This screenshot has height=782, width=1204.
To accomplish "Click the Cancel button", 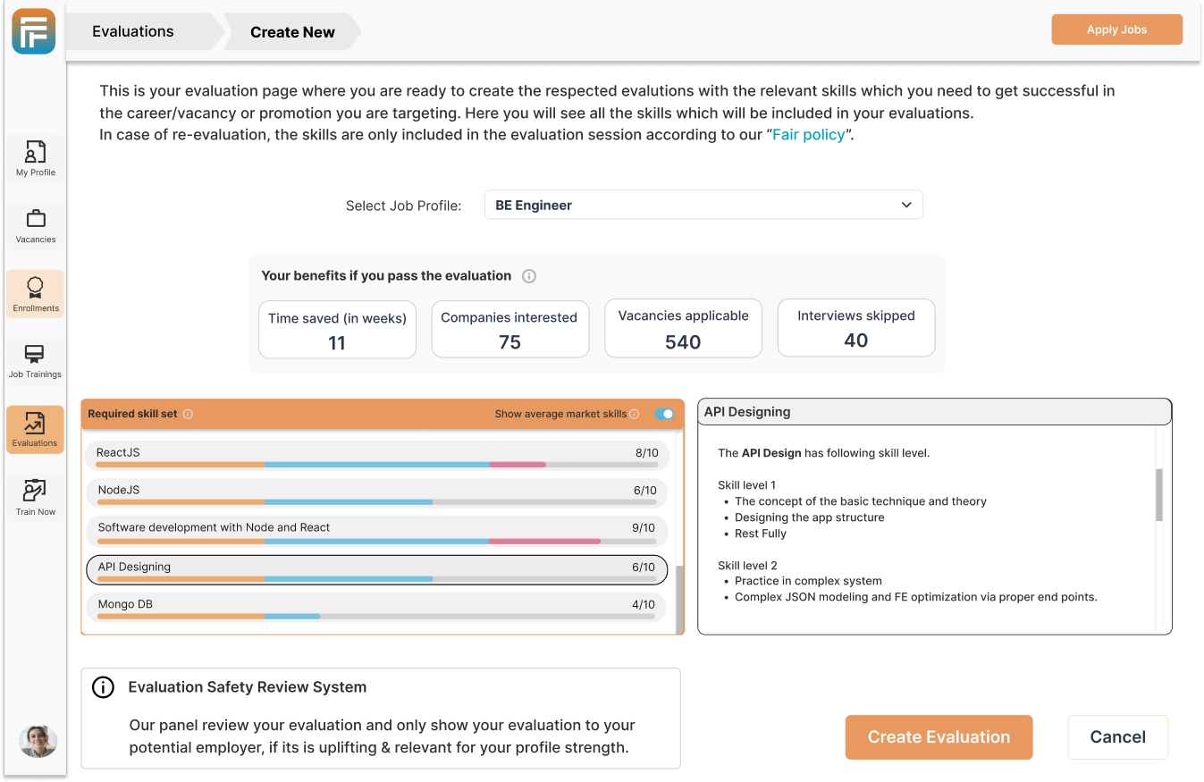I will pos(1117,737).
